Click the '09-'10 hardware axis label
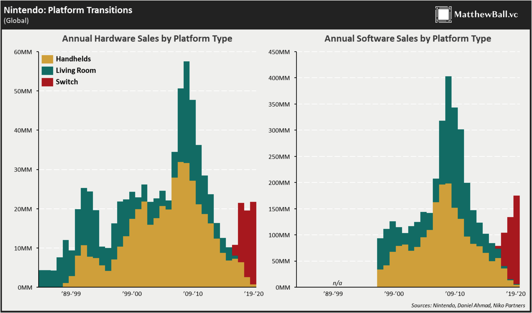532x313 pixels. [x=193, y=294]
